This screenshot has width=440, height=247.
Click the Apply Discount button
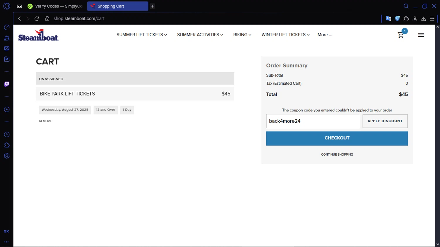pos(385,121)
